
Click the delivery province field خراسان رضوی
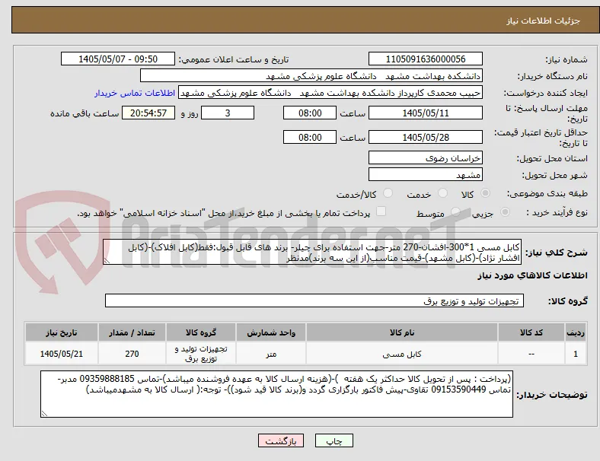426,157
